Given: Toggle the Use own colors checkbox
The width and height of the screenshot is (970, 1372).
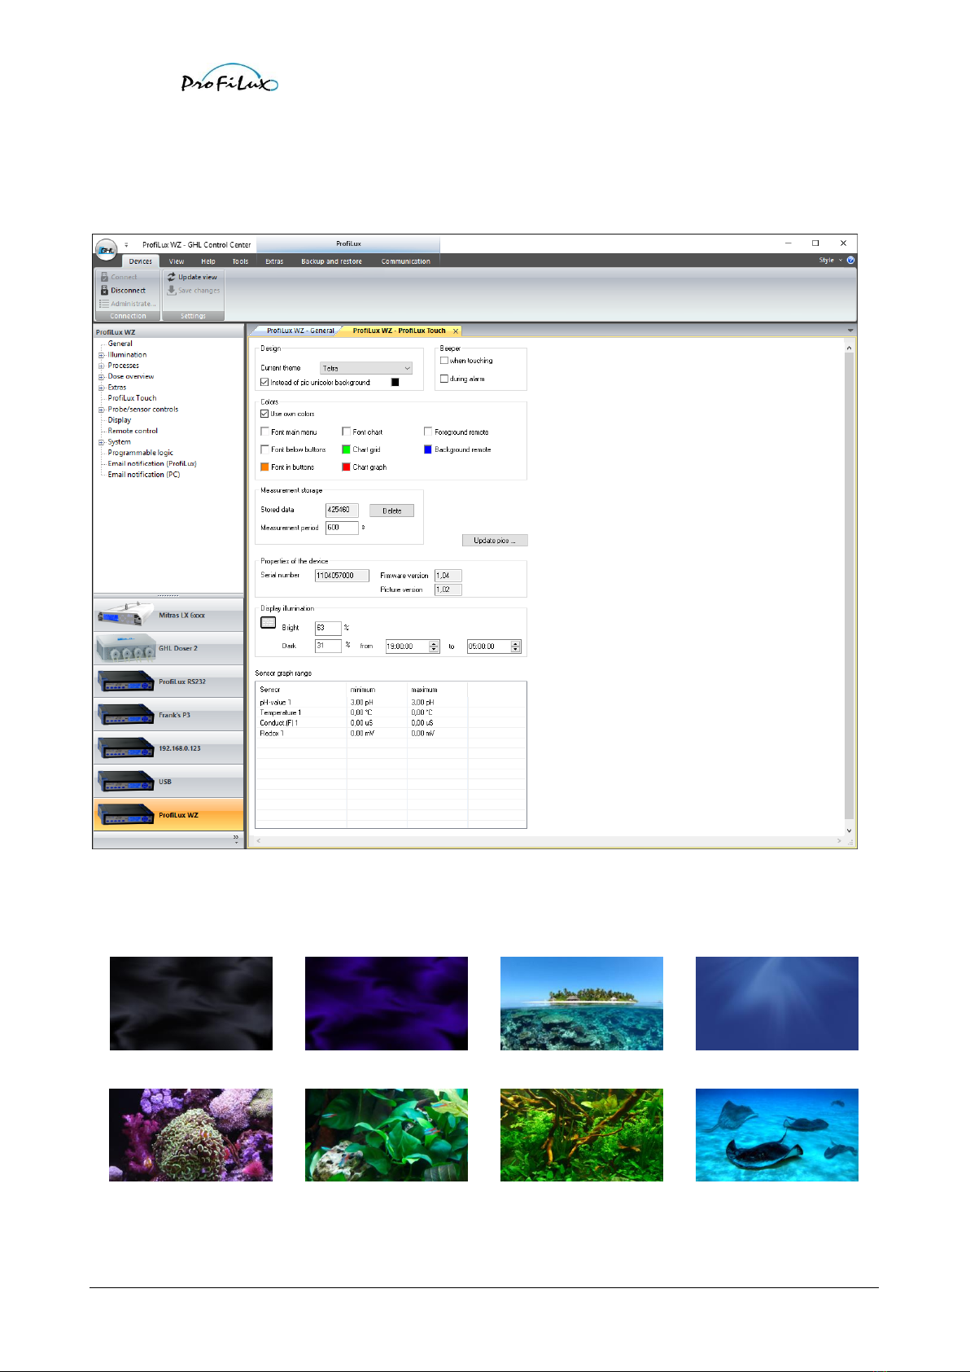Looking at the screenshot, I should click(x=264, y=414).
